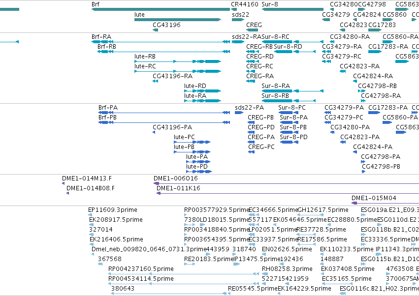Click the CG42824 gene label
Screen dimensions: 419x296
367,14
